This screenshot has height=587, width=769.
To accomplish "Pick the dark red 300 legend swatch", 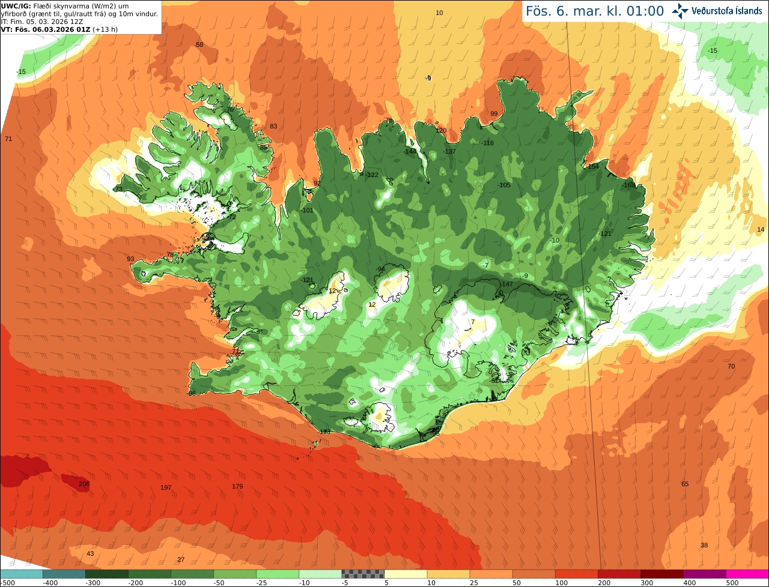I will tap(661, 574).
